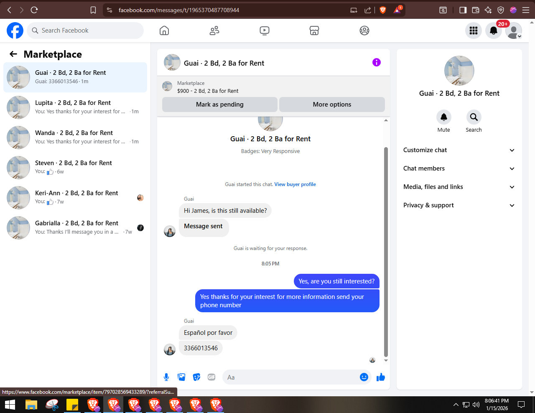Show hidden system tray icons

(456, 405)
